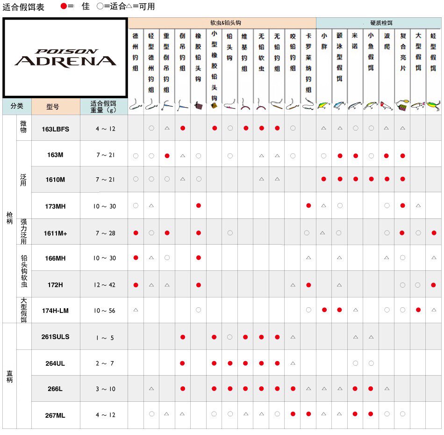Select model 163LBFS
The width and height of the screenshot is (444, 435).
[x=56, y=129]
